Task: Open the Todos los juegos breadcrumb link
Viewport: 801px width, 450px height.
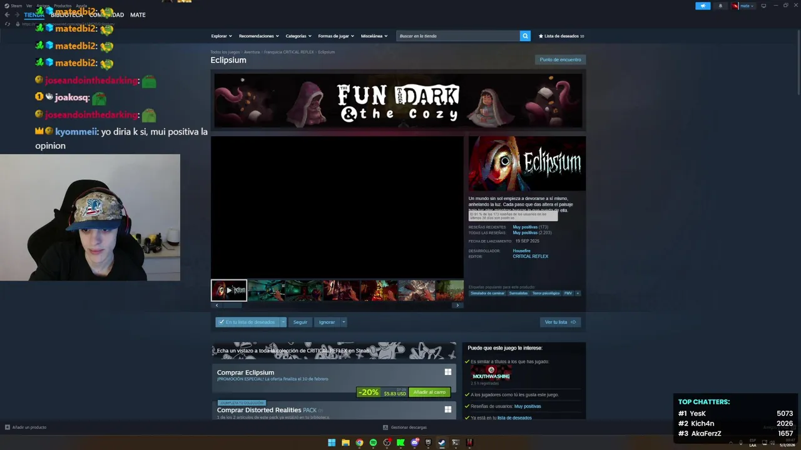Action: pyautogui.click(x=225, y=52)
